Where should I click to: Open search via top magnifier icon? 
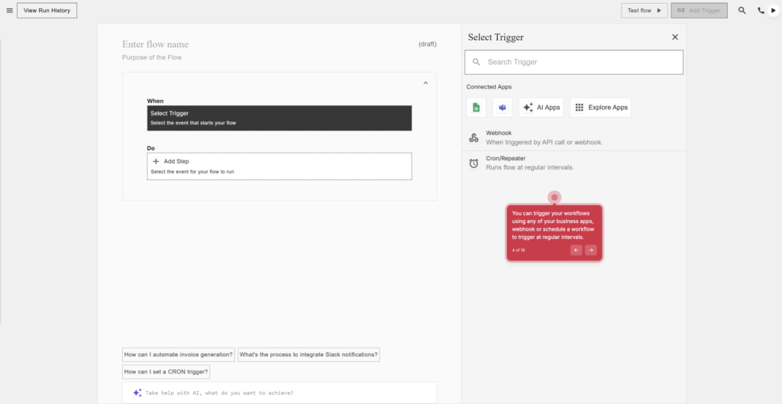coord(742,11)
